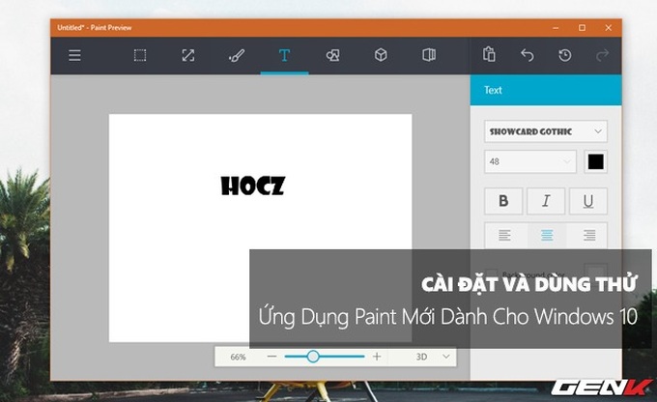This screenshot has height=402, width=657.
Task: Choose the rectangular Select tool
Action: click(140, 55)
